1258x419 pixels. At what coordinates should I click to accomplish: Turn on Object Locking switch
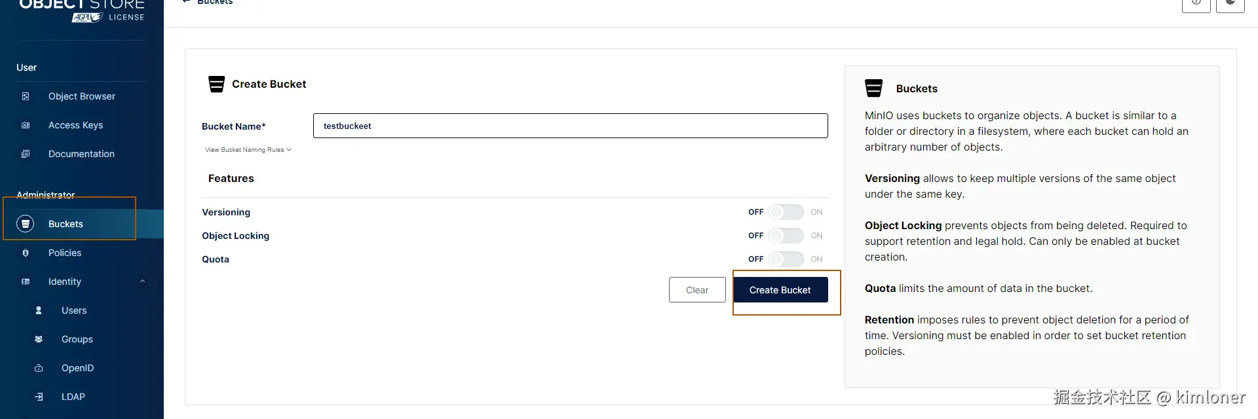coord(786,236)
